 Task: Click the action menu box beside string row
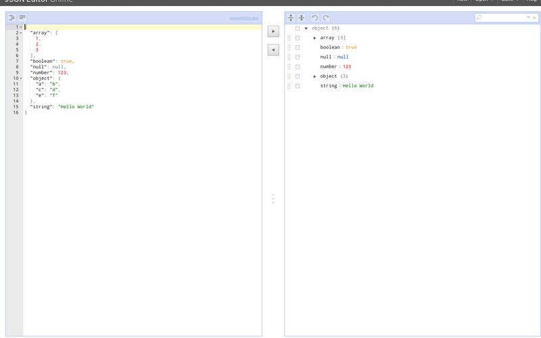click(x=298, y=86)
